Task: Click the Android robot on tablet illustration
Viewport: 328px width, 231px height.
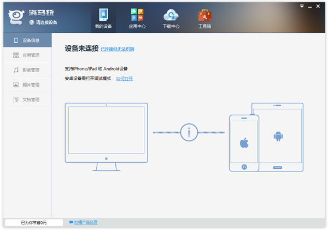Action: [x=278, y=137]
